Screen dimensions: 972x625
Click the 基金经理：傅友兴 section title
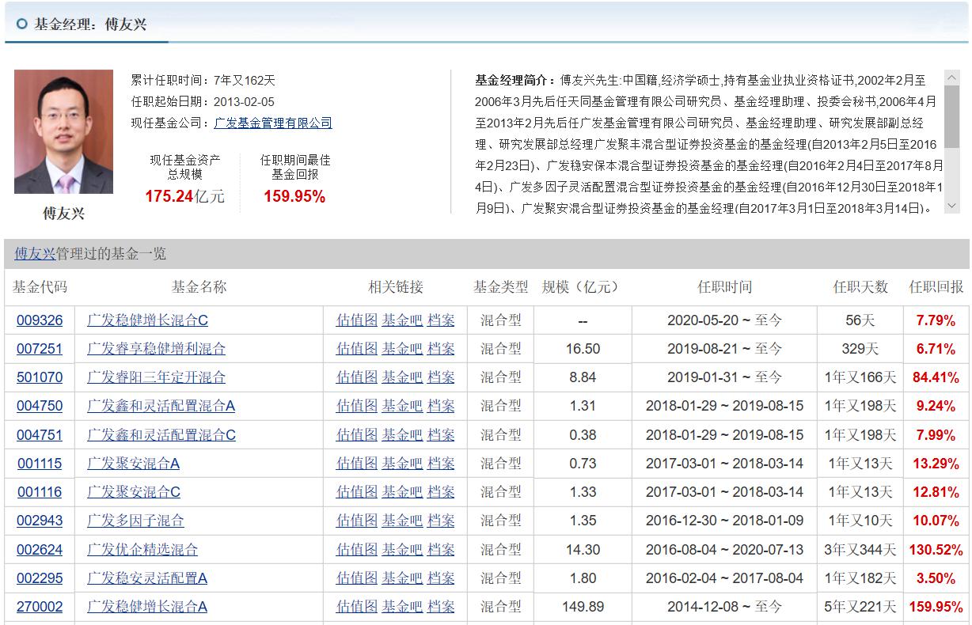click(x=90, y=24)
